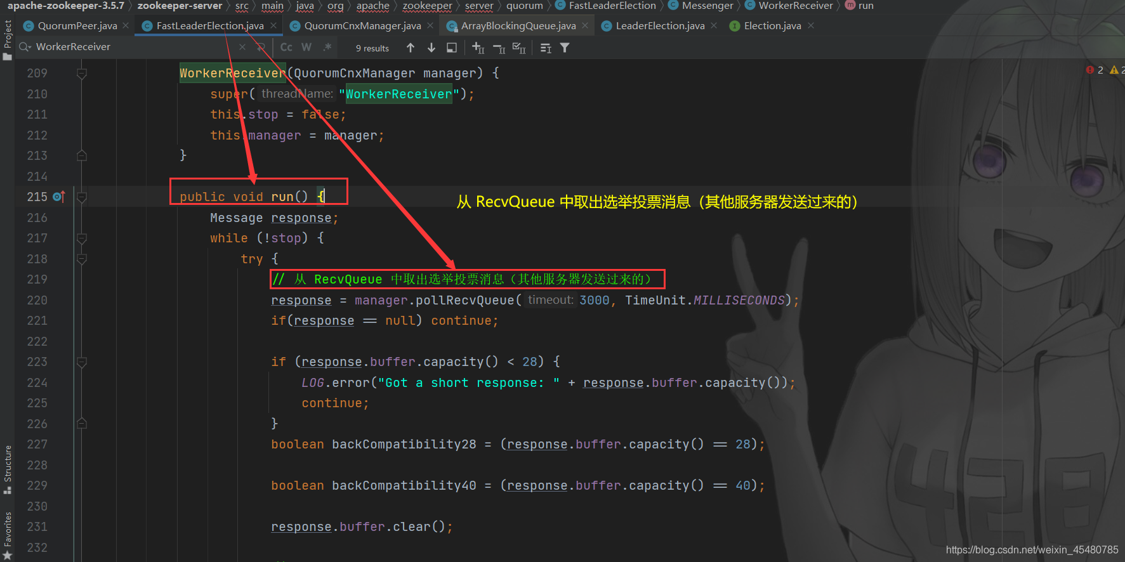The height and width of the screenshot is (562, 1125).
Task: Open results in Find tool window
Action: 546,48
